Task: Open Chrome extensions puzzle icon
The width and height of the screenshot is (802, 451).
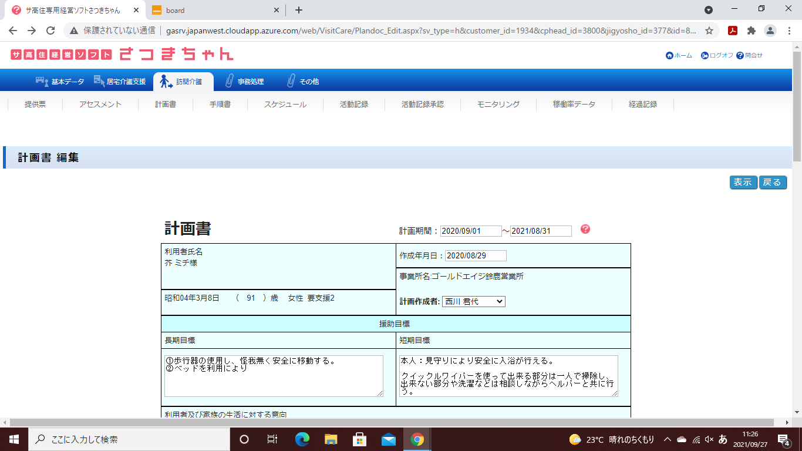Action: [751, 31]
